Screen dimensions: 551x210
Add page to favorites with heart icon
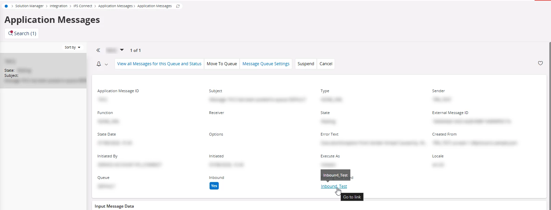click(x=540, y=63)
